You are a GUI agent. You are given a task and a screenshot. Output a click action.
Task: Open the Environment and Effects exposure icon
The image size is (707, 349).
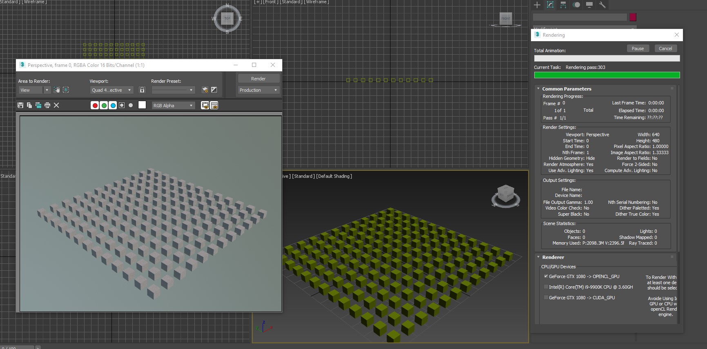(214, 90)
